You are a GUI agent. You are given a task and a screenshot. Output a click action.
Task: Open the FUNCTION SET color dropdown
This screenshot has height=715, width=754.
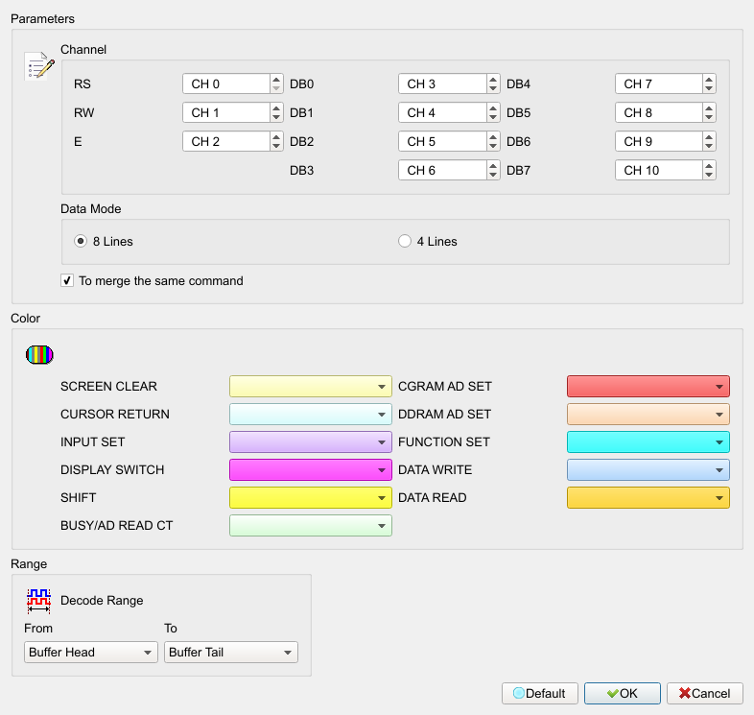click(x=648, y=442)
